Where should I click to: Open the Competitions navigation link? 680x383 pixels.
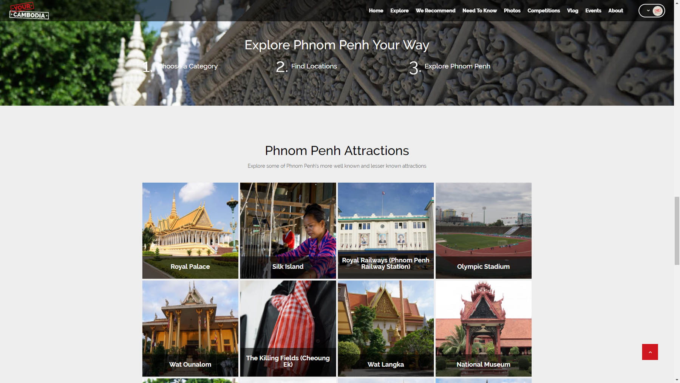544,11
